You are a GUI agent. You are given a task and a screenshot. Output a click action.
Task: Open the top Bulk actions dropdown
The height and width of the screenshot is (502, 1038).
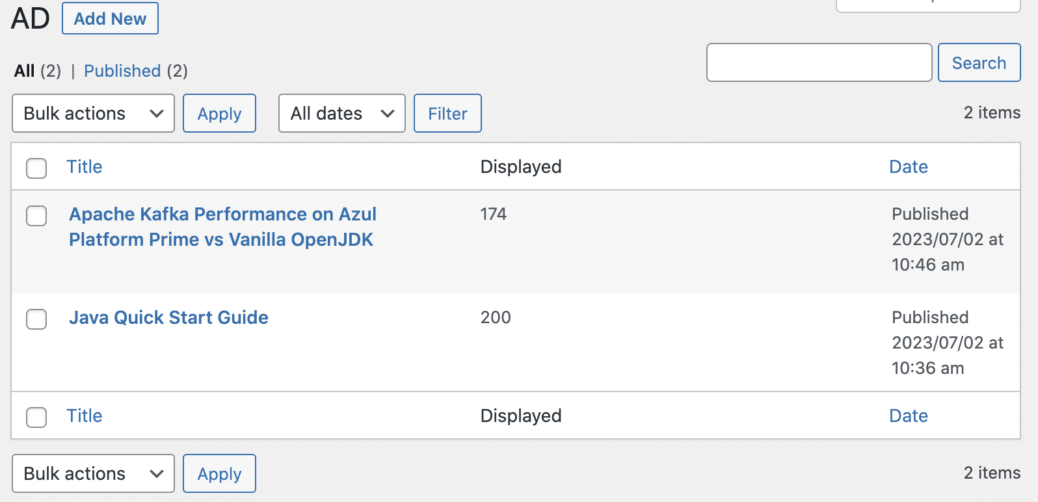[x=93, y=114]
